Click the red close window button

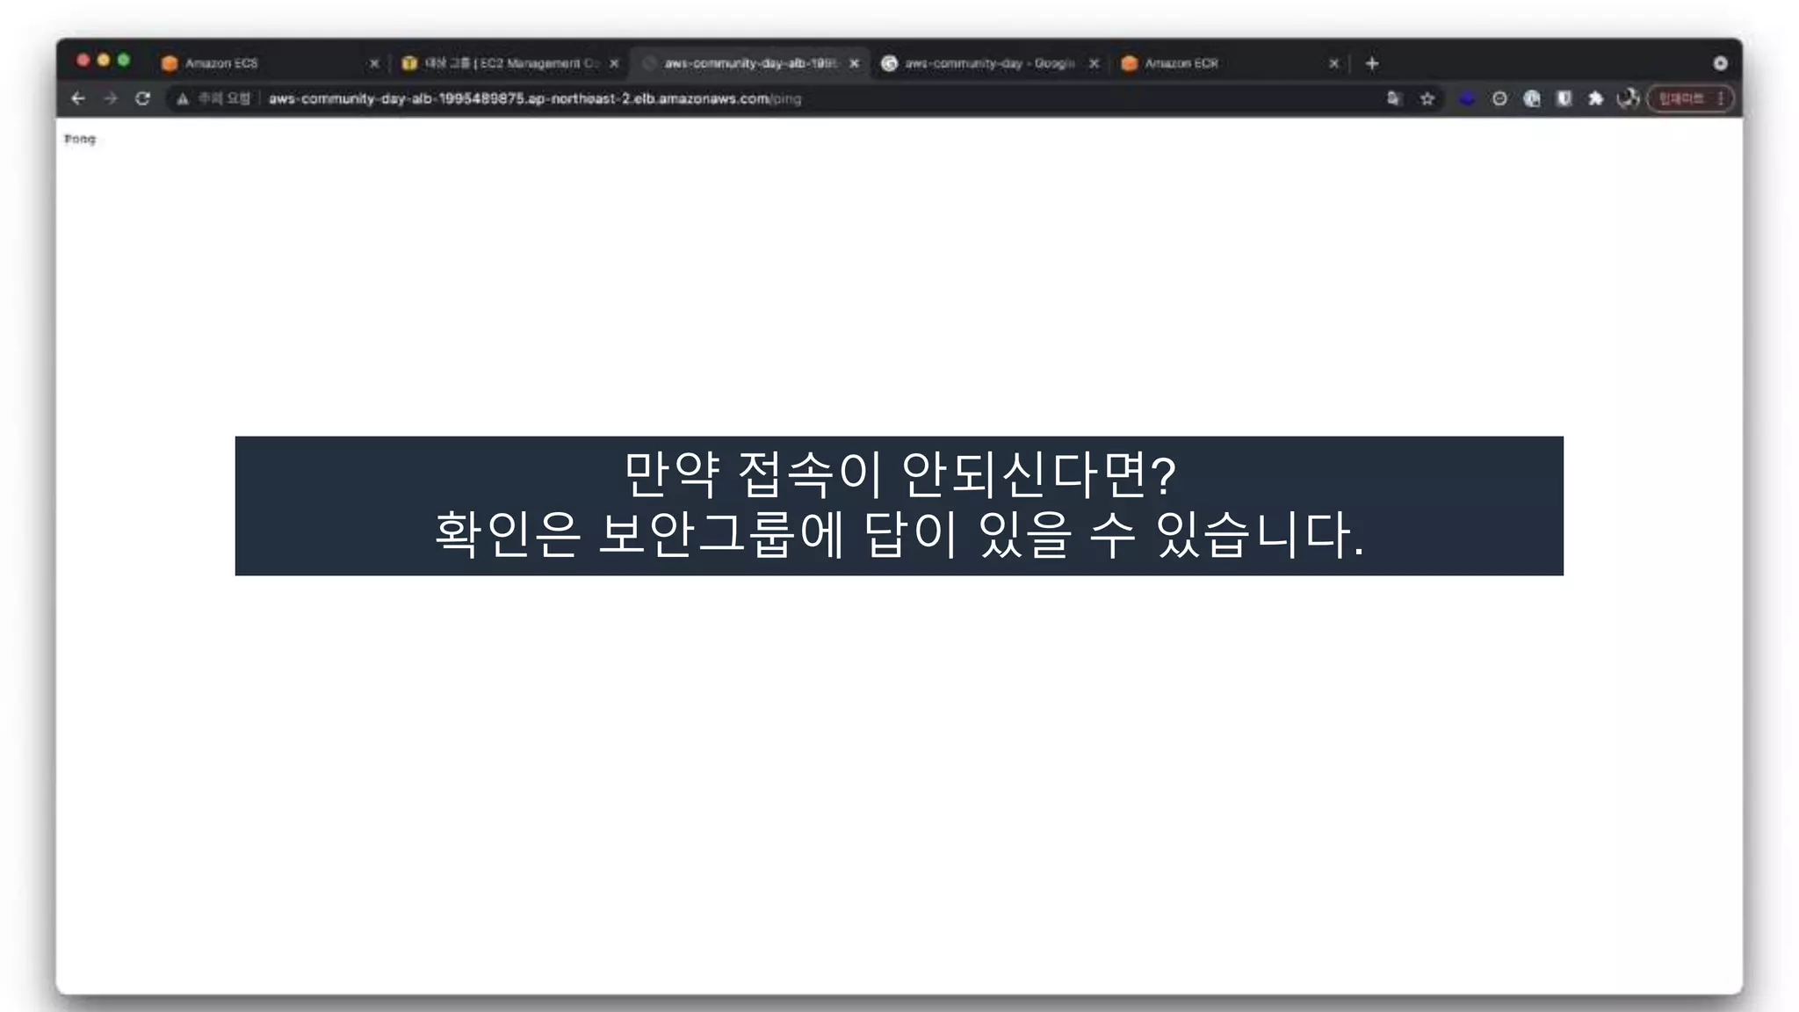tap(83, 60)
